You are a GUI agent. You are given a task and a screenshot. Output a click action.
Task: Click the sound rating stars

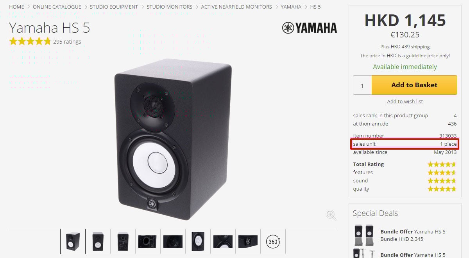coord(442,180)
